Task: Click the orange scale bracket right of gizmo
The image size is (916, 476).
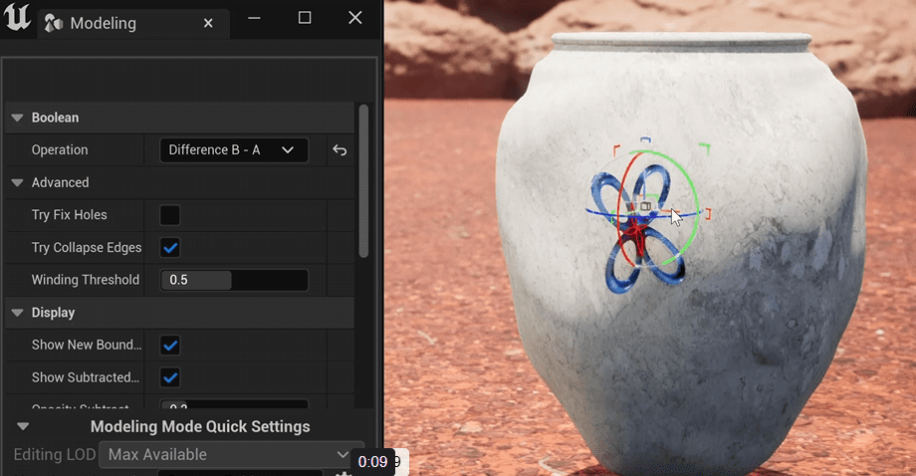Action: coord(708,213)
